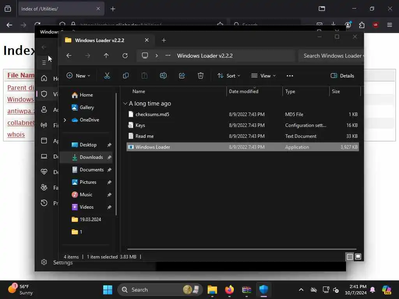Screen dimensions: 399x299
Task: Open Downloads in Explorer navigation pane
Action: click(x=86, y=157)
